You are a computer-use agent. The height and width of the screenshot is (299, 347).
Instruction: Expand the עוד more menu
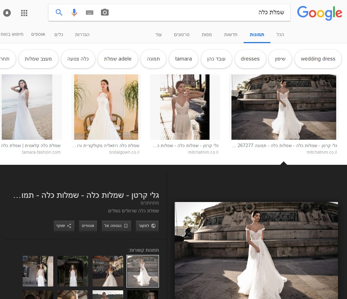pyautogui.click(x=159, y=35)
